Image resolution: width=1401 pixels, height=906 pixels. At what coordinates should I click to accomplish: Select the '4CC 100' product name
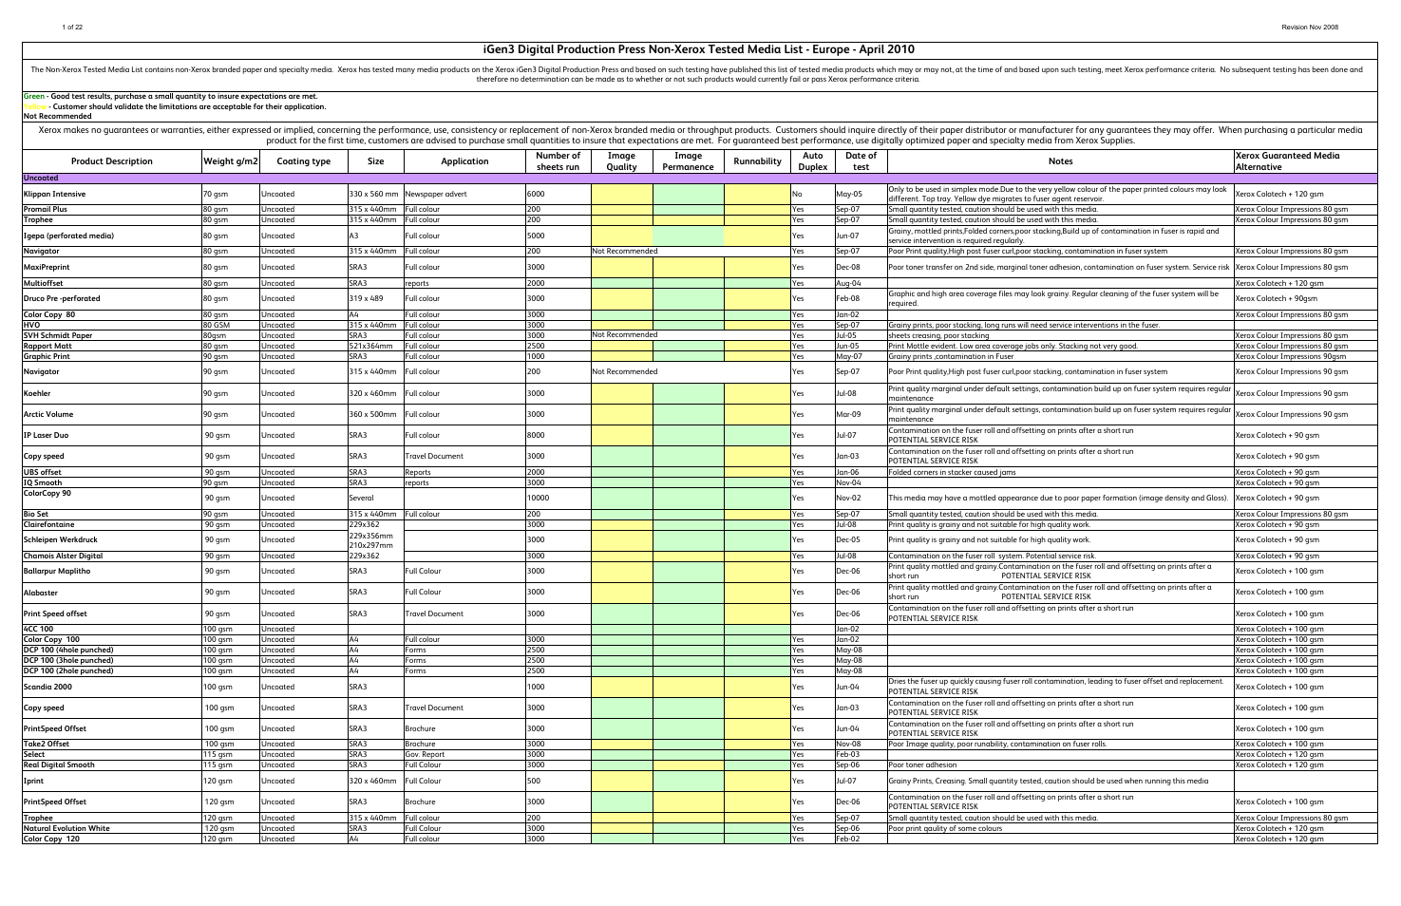(x=38, y=629)
